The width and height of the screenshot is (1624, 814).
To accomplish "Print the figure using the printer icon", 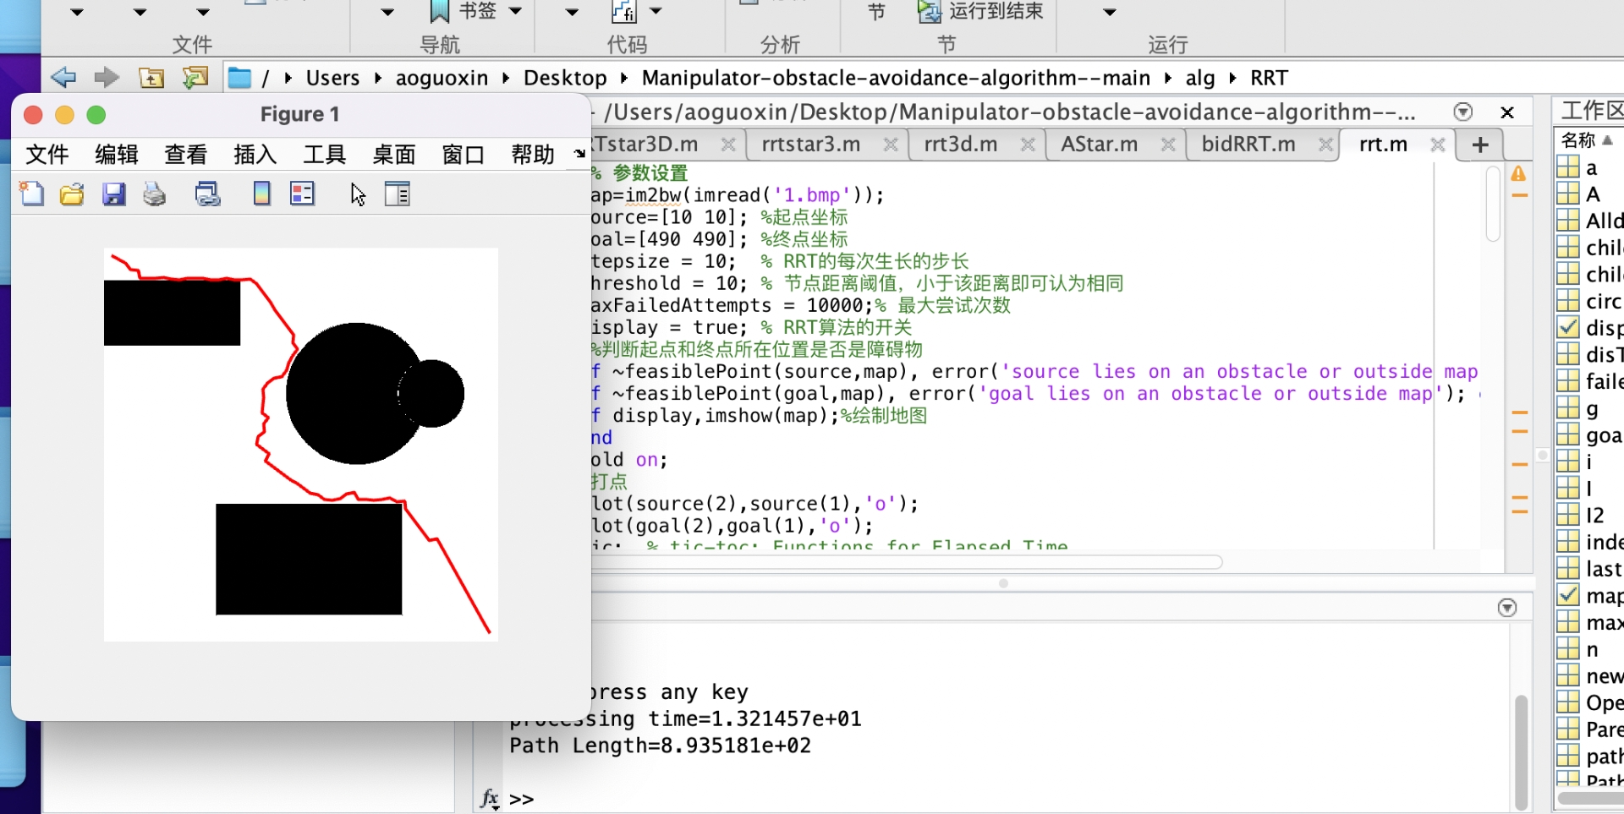I will (x=155, y=194).
